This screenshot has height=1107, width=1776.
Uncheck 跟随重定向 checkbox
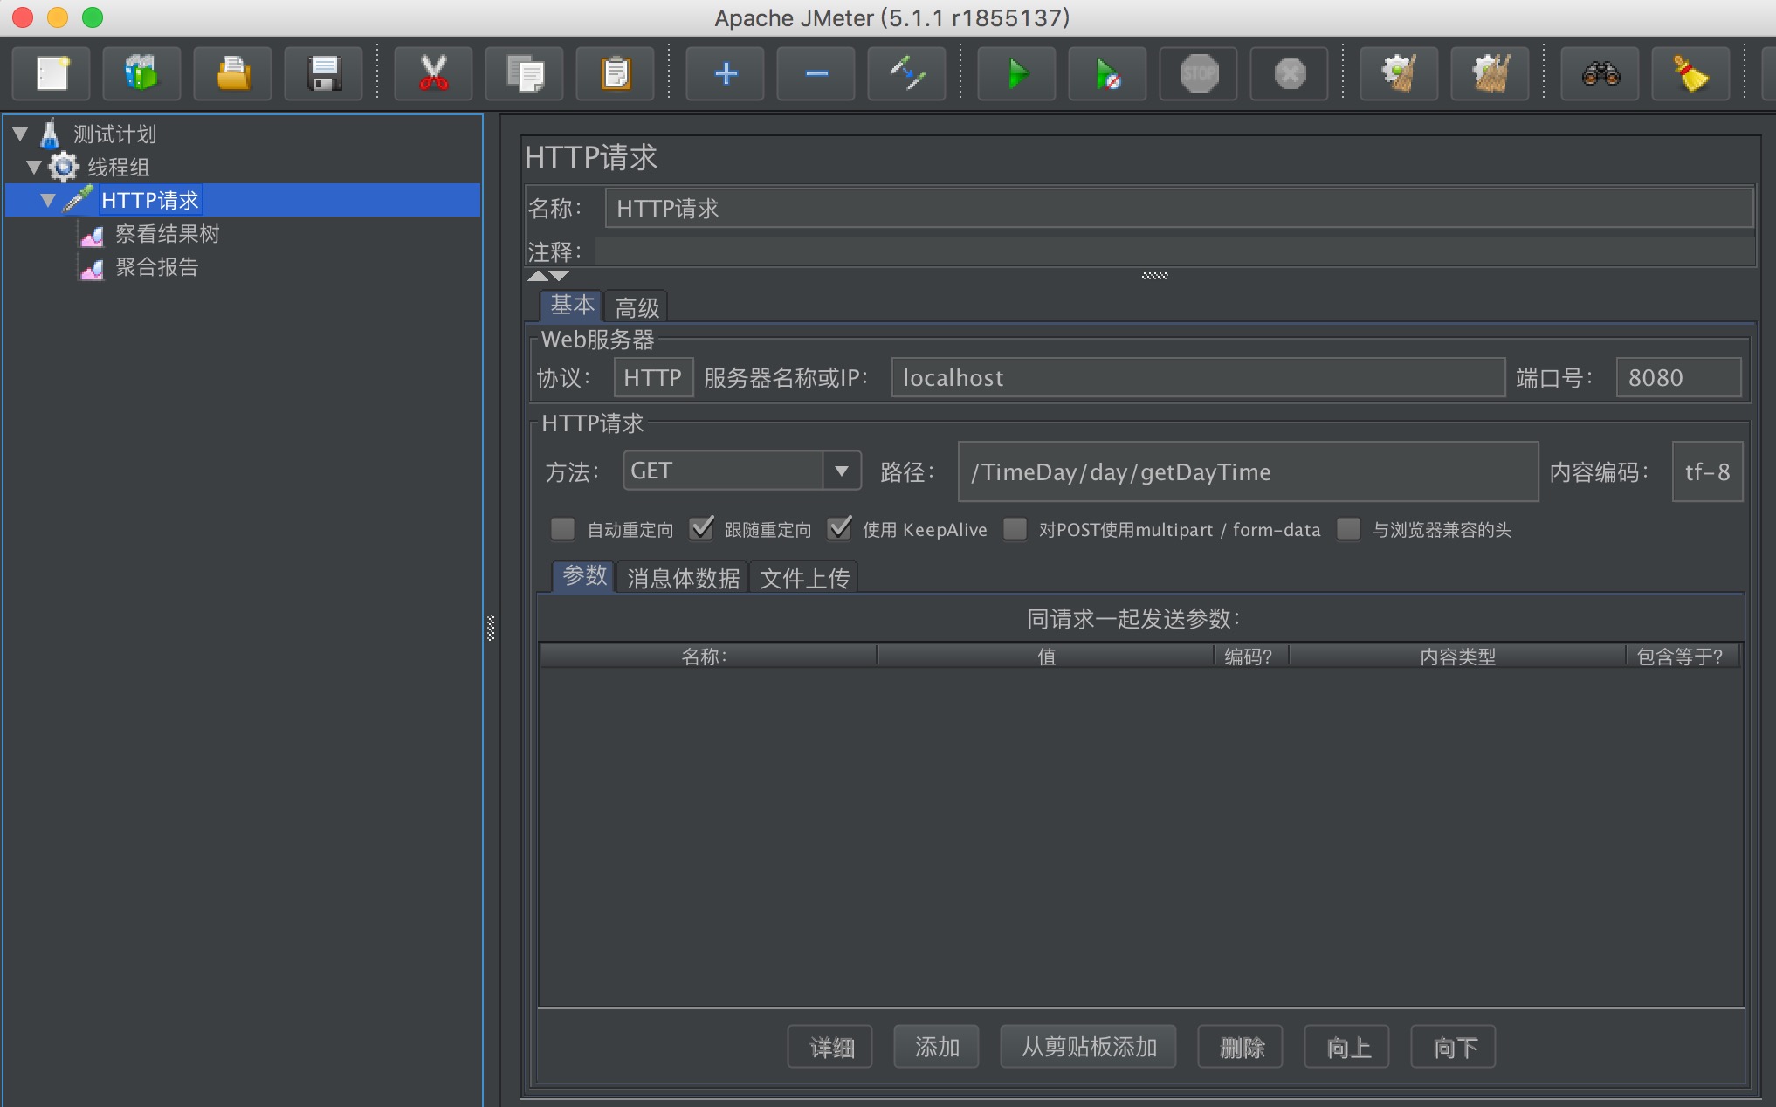click(701, 528)
